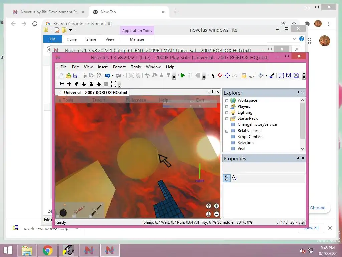Open the Format menu
The image size is (342, 257).
tap(119, 67)
